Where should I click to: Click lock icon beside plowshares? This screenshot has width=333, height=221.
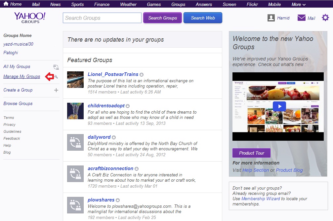tap(118, 200)
